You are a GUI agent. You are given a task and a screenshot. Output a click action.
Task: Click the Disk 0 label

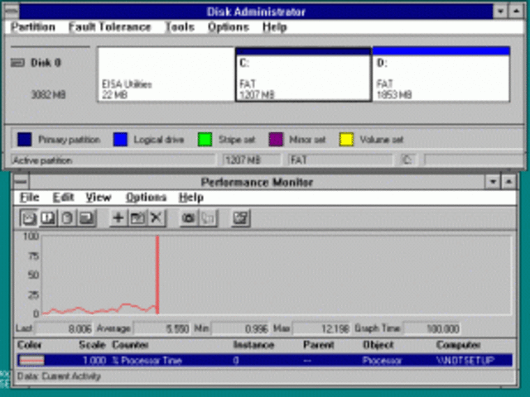[x=46, y=63]
